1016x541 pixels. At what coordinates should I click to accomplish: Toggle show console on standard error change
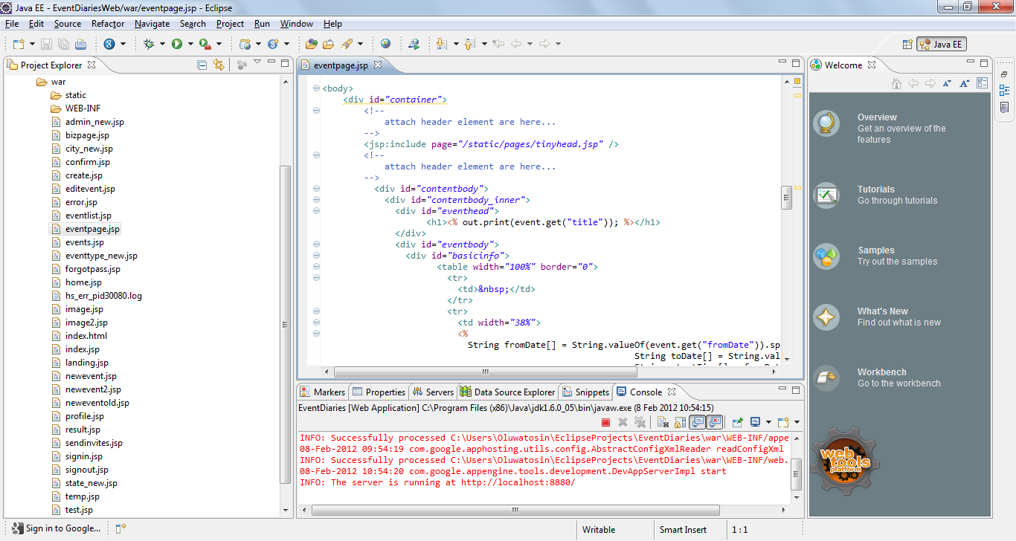[x=715, y=422]
